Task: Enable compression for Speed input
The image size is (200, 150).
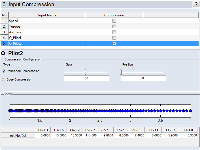Action: tap(114, 21)
